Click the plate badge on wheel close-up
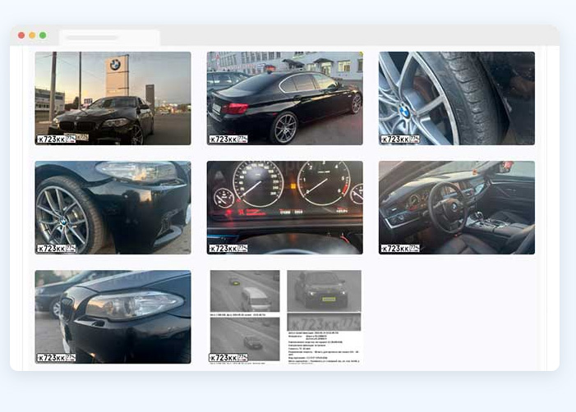 (400, 139)
